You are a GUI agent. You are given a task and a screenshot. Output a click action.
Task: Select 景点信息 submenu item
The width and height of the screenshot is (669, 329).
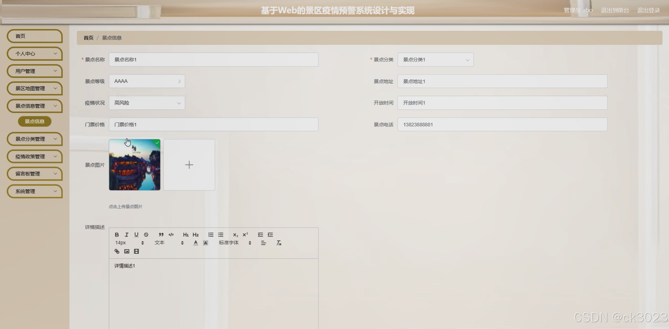(x=35, y=121)
